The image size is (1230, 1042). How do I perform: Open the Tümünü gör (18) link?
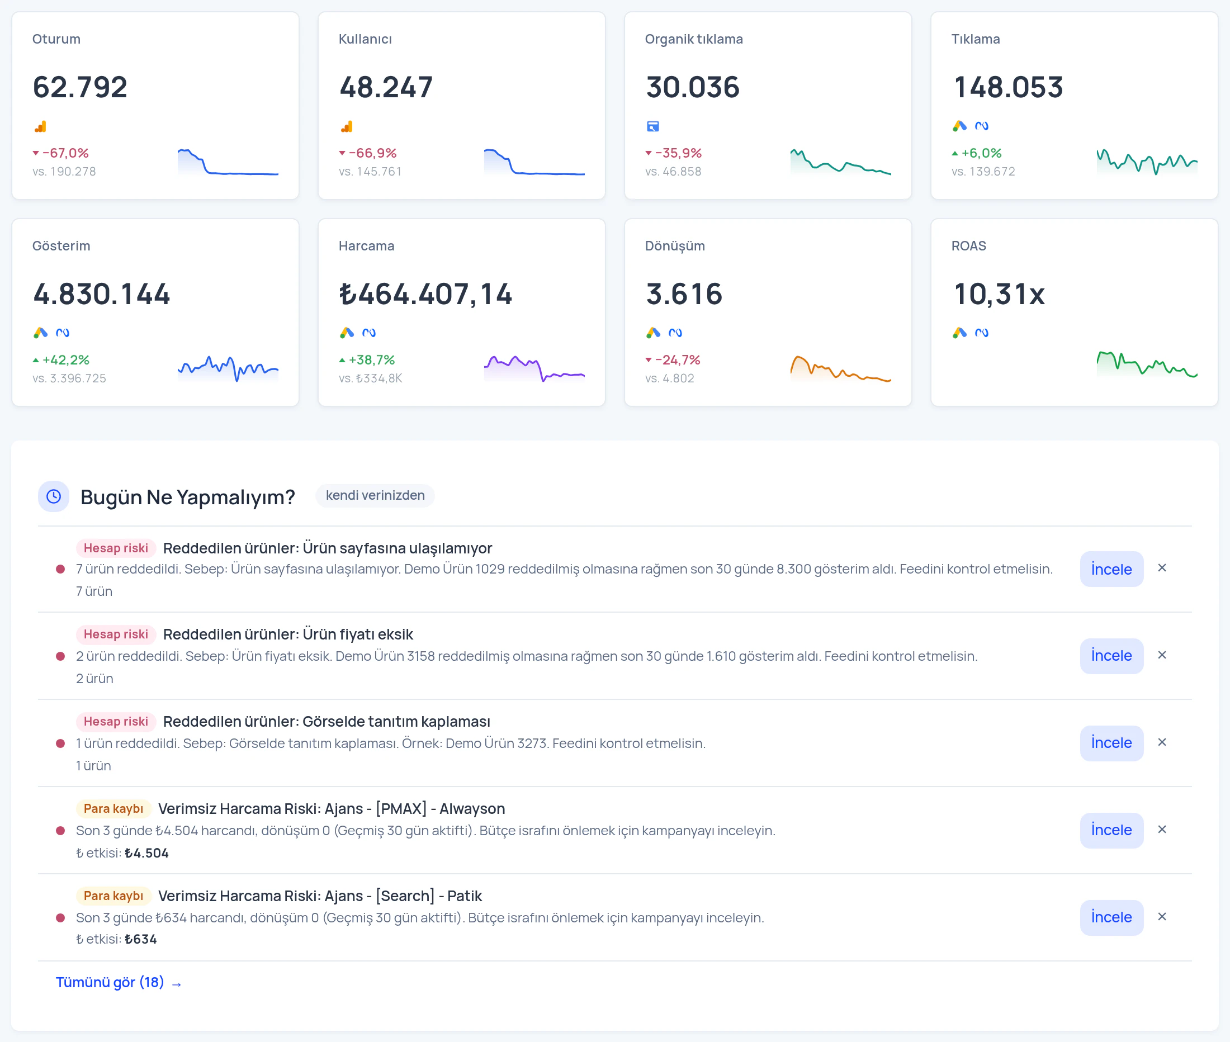[x=119, y=982]
